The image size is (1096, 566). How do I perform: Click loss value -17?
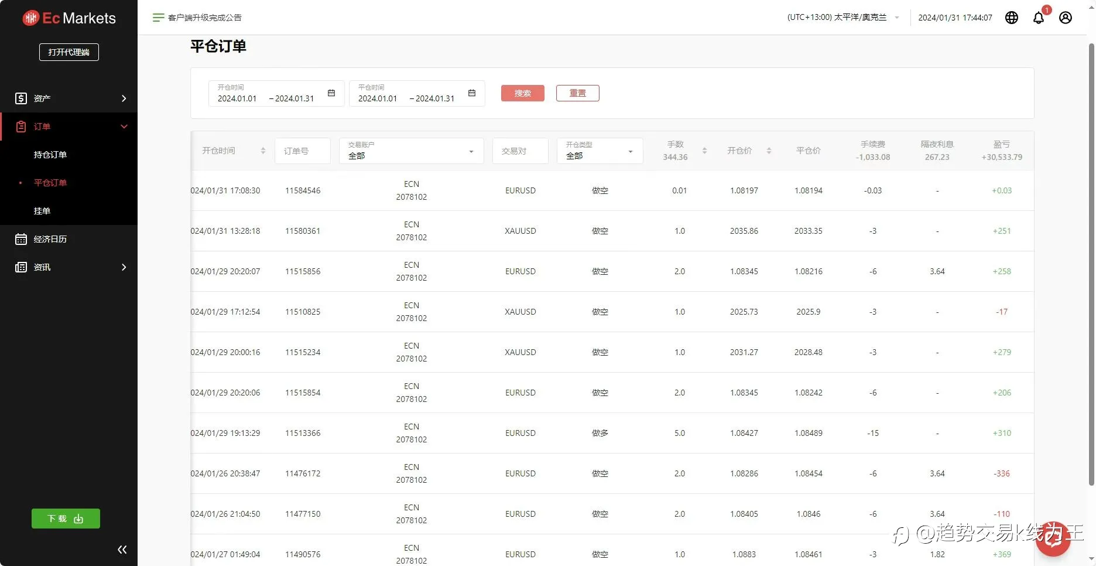[1002, 312]
